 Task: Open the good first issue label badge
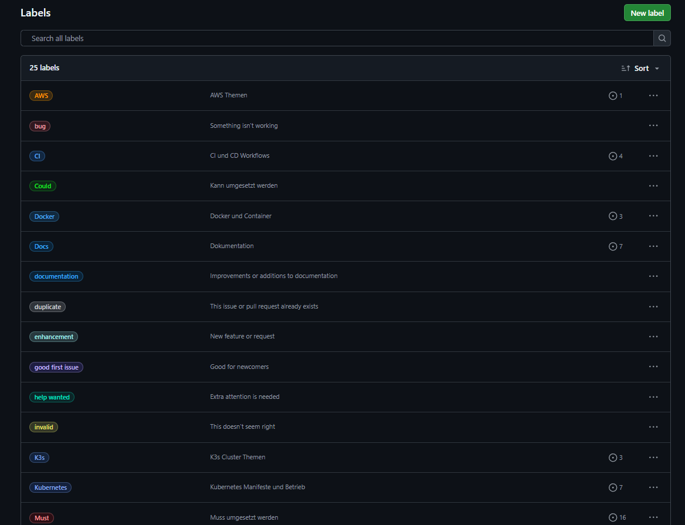pos(56,367)
